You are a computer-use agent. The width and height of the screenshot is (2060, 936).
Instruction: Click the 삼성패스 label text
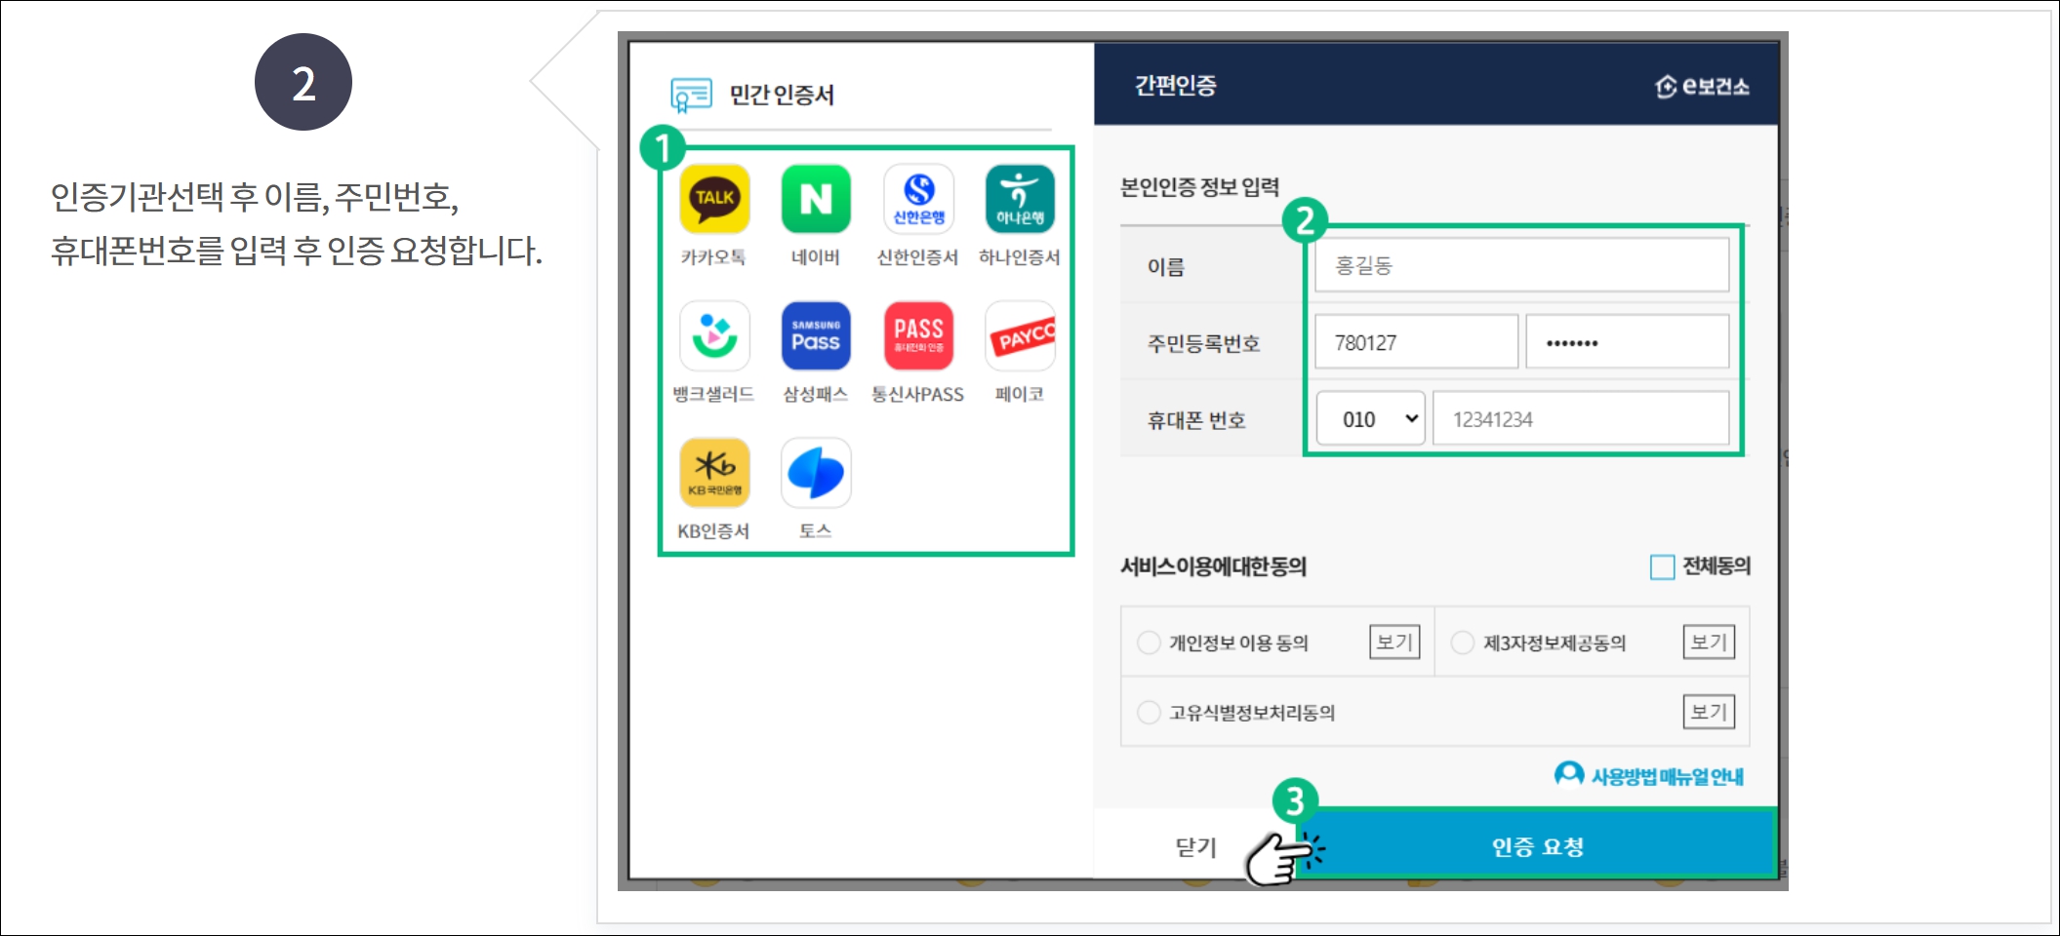[816, 394]
